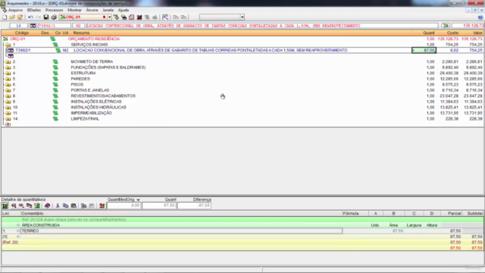The width and height of the screenshot is (485, 273).
Task: Open the Árvore menu
Action: point(92,10)
